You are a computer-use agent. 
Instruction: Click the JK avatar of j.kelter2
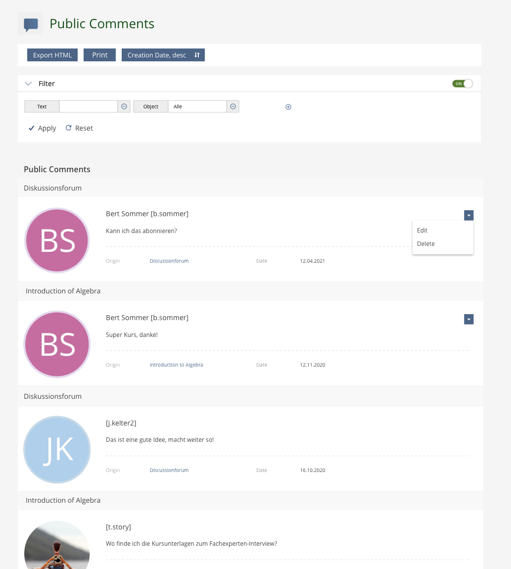click(57, 449)
